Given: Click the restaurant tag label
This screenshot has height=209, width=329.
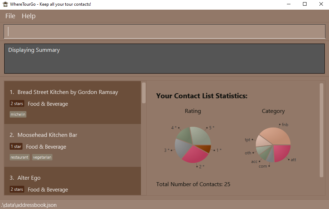Looking at the screenshot, I should pos(20,157).
